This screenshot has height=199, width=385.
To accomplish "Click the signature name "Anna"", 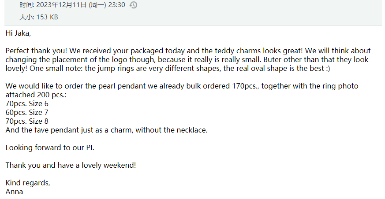I will (x=14, y=192).
